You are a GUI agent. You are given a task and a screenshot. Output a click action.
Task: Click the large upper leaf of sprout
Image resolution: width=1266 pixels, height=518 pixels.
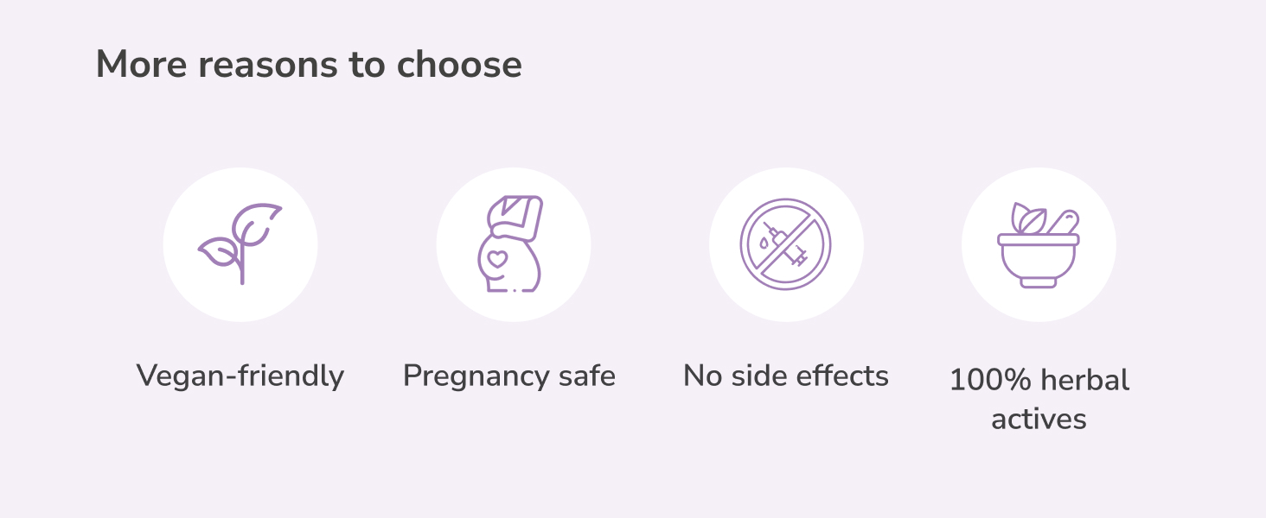[x=258, y=223]
